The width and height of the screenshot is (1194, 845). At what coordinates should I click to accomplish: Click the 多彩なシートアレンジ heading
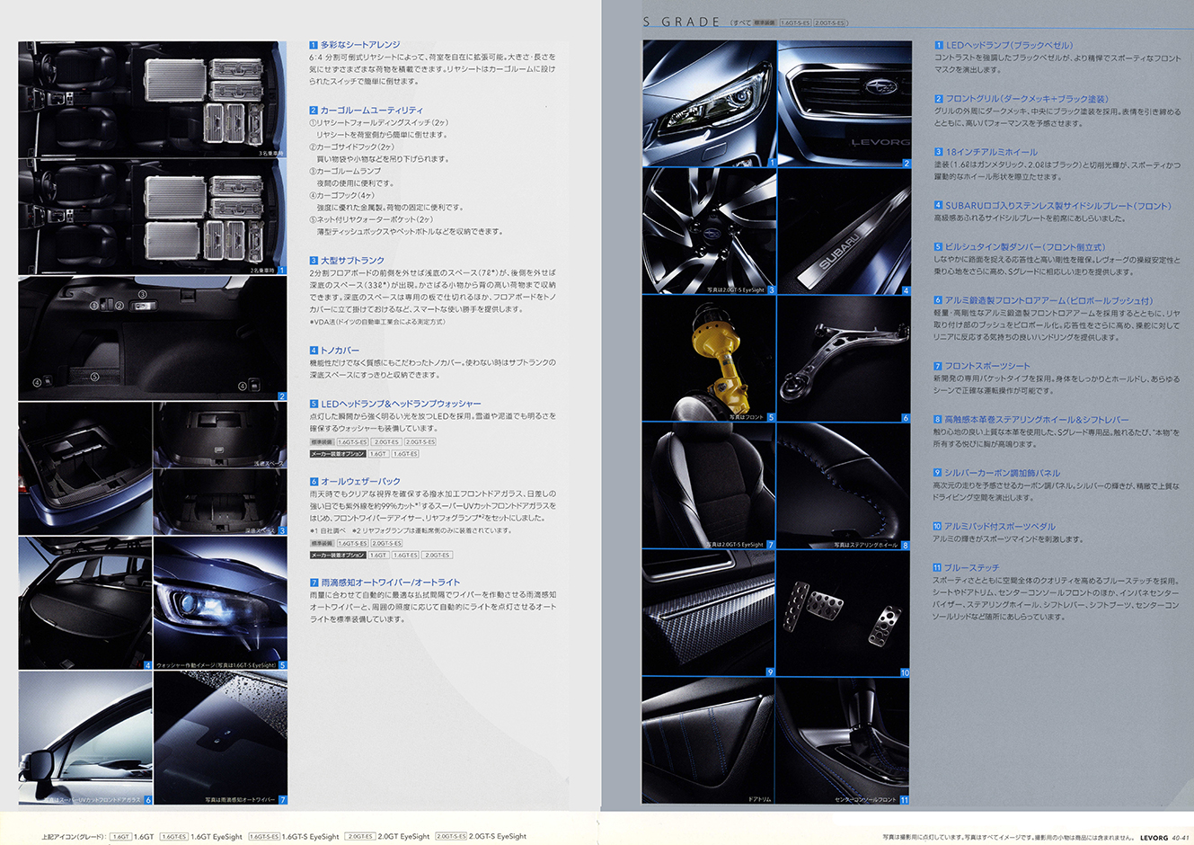355,45
